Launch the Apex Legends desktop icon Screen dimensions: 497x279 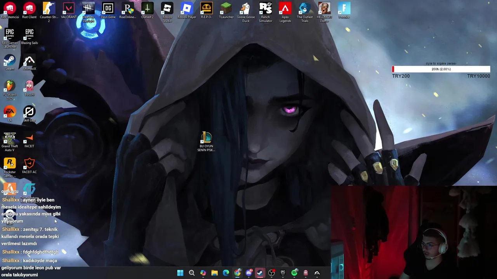[x=285, y=12]
